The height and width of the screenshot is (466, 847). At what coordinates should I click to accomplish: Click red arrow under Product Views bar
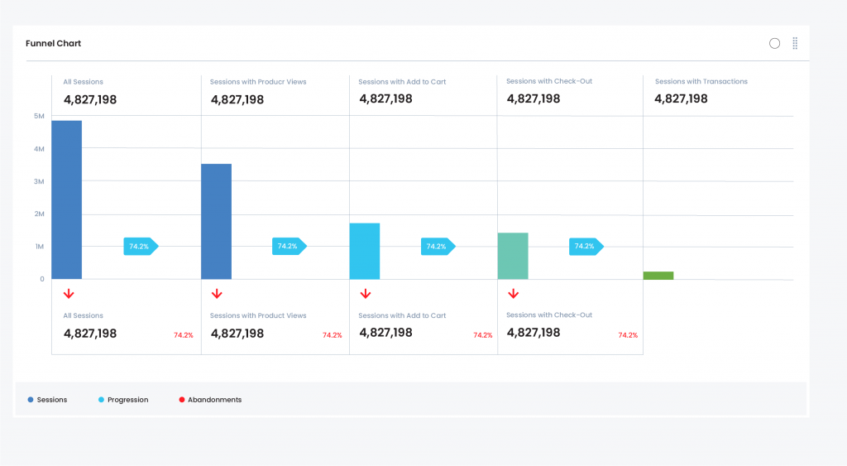tap(217, 294)
